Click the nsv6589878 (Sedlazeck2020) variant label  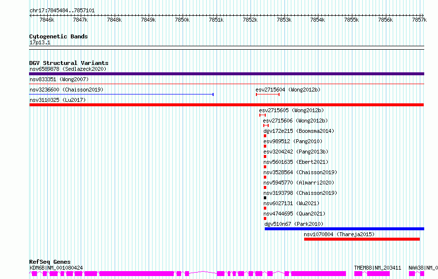click(x=68, y=69)
